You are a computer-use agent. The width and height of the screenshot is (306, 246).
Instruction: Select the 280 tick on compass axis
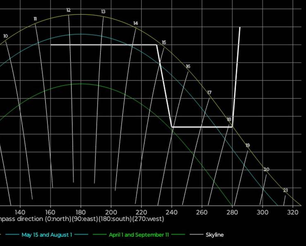pyautogui.click(x=232, y=212)
